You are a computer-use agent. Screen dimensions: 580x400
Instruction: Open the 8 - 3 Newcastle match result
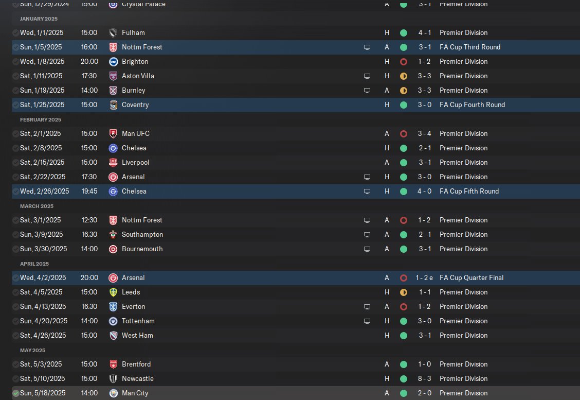[x=424, y=378]
